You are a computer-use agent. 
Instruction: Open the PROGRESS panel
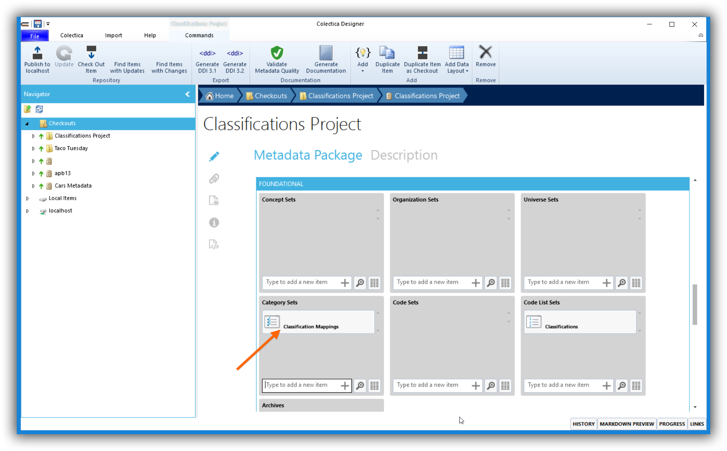672,424
